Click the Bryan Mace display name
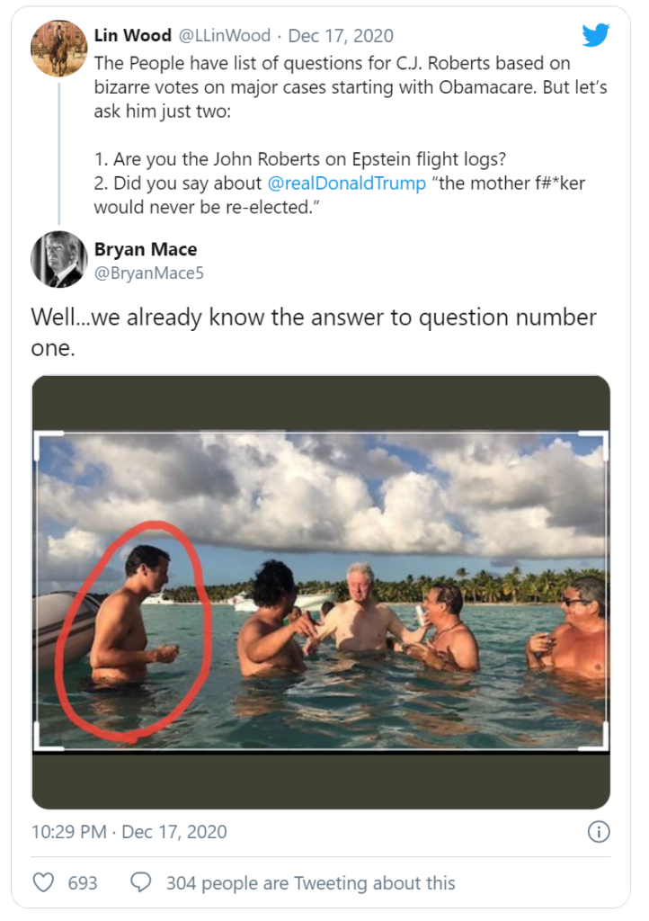The width and height of the screenshot is (649, 921). tap(146, 249)
